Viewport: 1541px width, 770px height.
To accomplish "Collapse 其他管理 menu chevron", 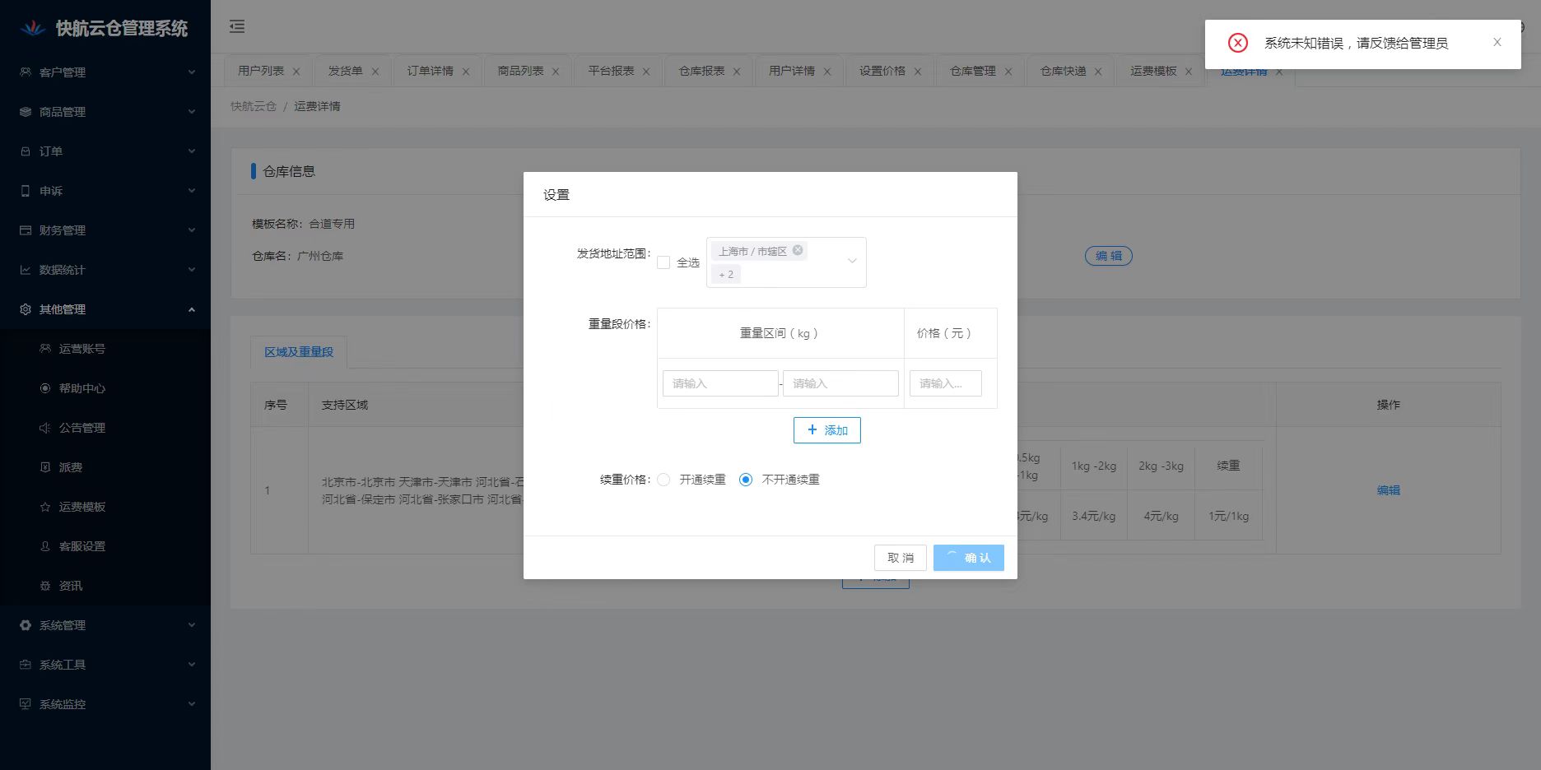I will tap(192, 309).
